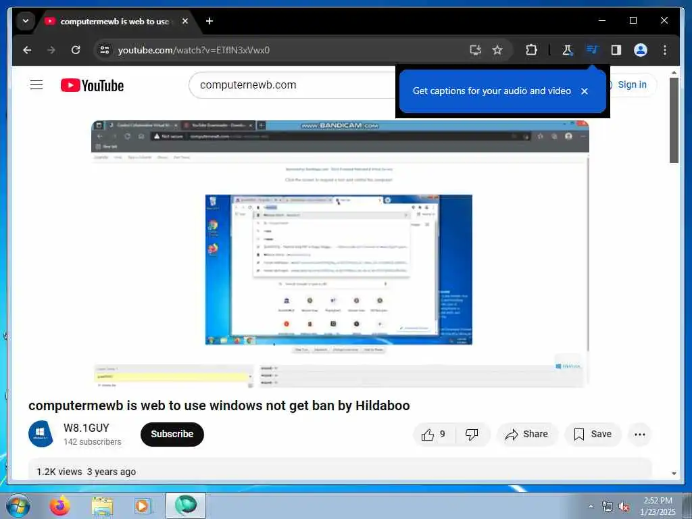Open media controls icon in toolbar
This screenshot has height=519, width=692.
592,50
